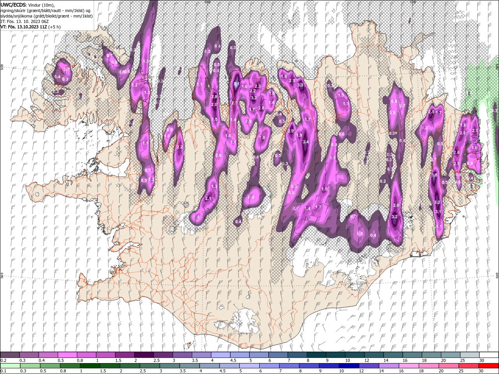The width and height of the screenshot is (499, 374).
Task: Click the 'VT: Fös. 13.10.2023 11Z' valid time line
Action: [x=24, y=27]
